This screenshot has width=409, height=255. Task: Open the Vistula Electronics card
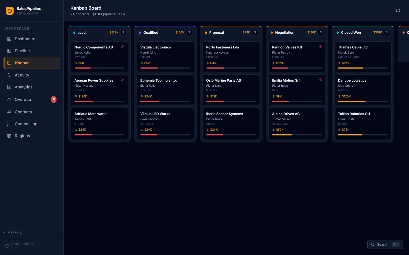point(165,57)
